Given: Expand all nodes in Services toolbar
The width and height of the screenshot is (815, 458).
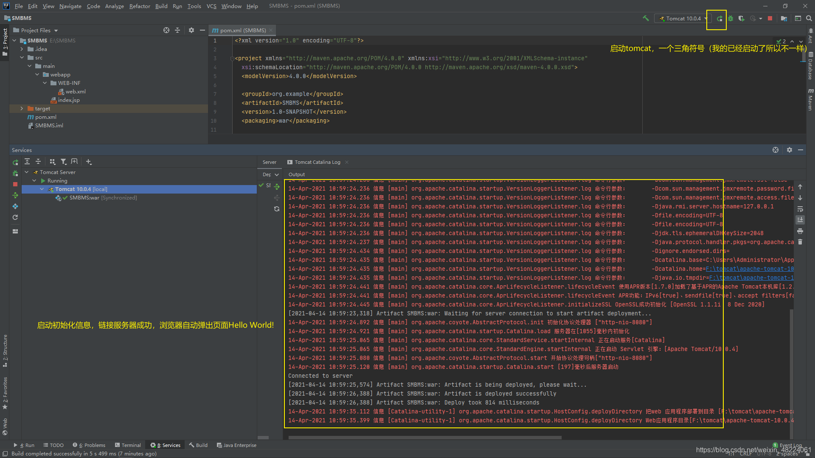Looking at the screenshot, I should click(x=27, y=161).
